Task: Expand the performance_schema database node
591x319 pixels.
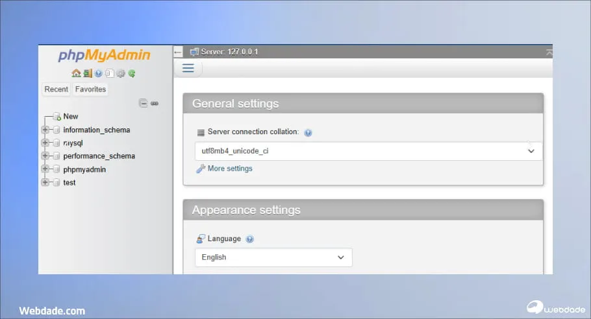Action: (x=45, y=156)
